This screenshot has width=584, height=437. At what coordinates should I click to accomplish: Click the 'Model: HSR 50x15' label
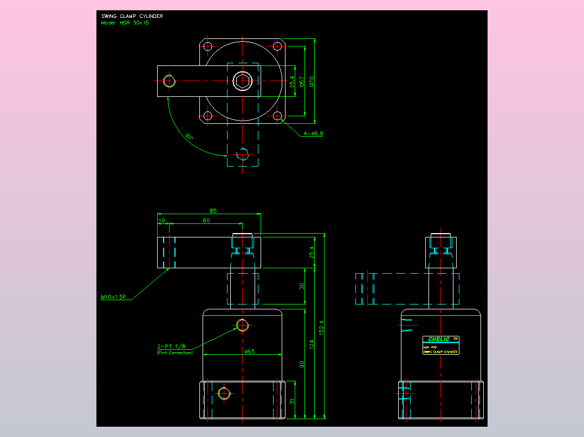coord(125,23)
